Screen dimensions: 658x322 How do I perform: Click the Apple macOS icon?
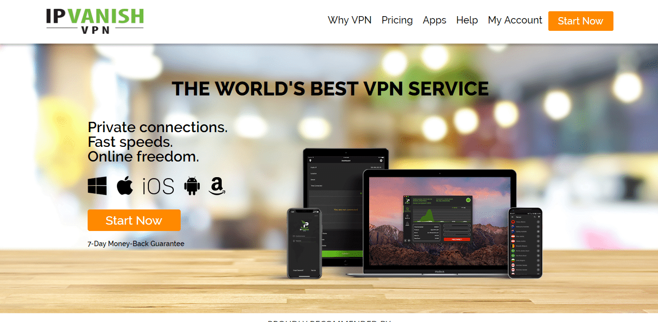pos(125,186)
